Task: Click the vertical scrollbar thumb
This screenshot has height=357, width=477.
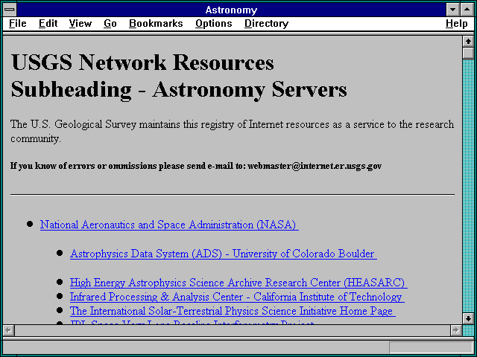Action: [468, 53]
